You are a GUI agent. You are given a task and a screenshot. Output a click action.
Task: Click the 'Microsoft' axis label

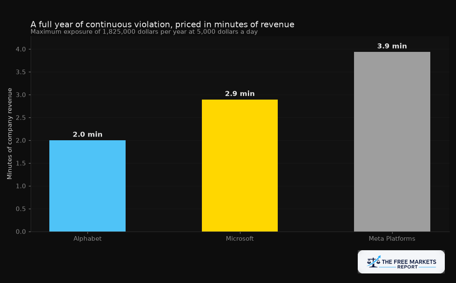click(x=240, y=239)
